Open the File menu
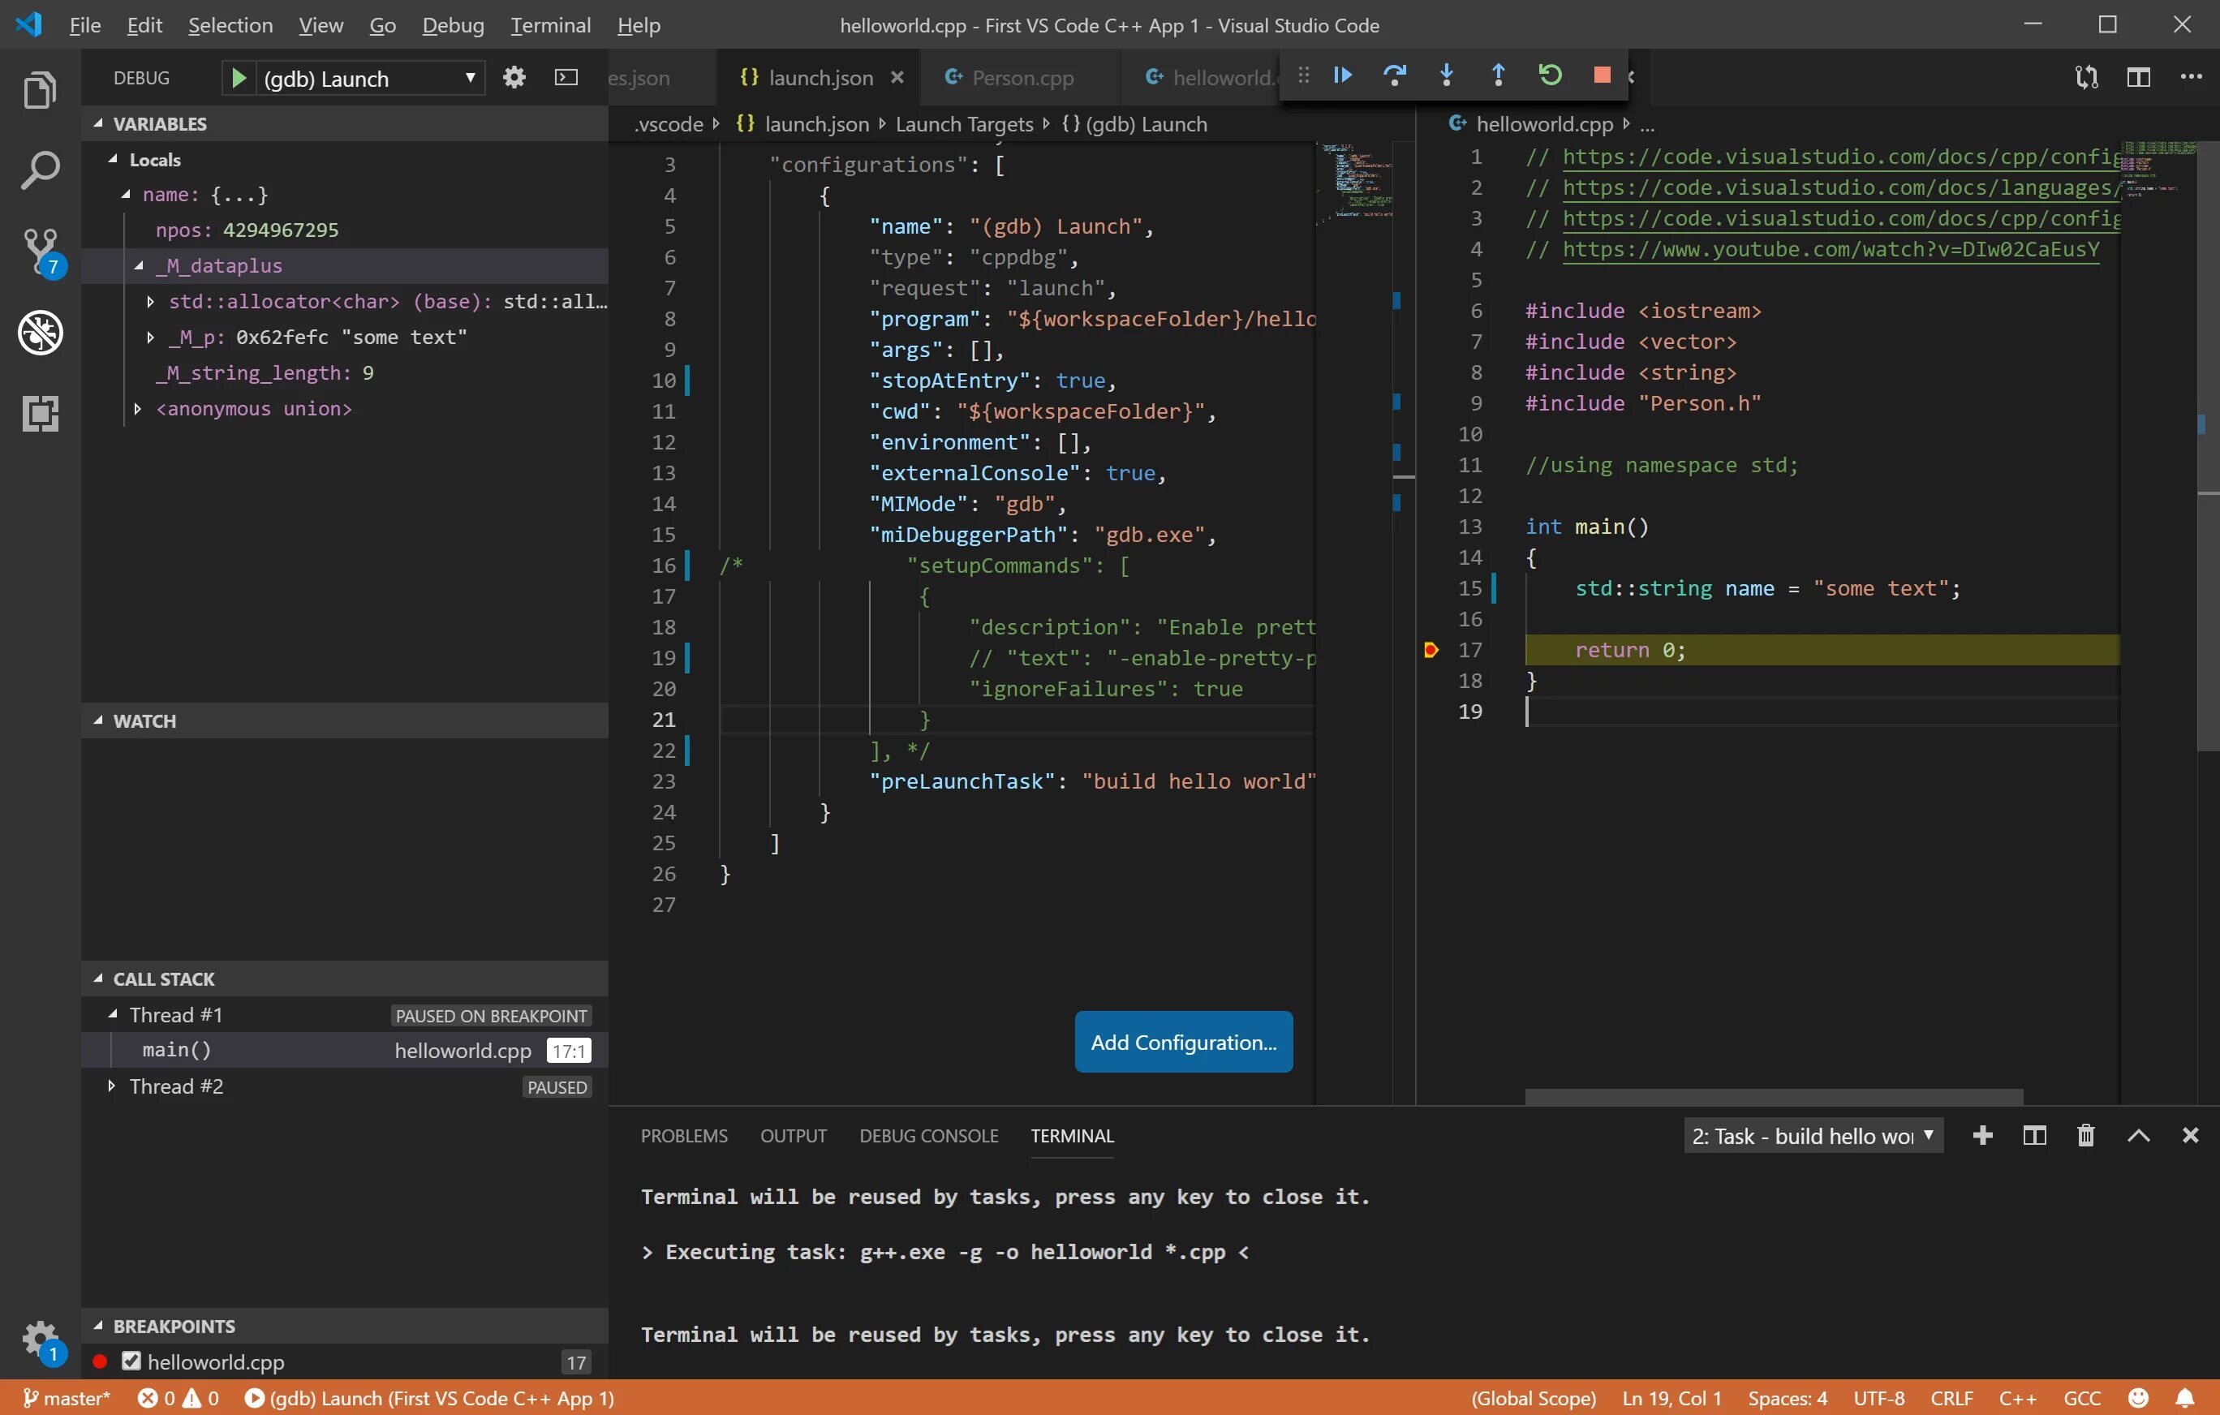 (85, 25)
